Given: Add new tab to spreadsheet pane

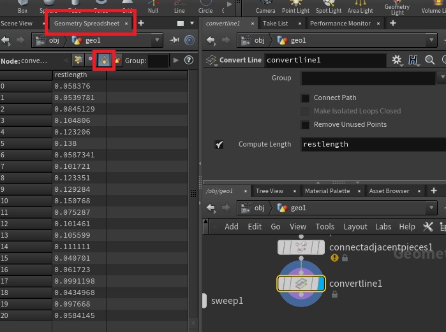Looking at the screenshot, I should (141, 23).
